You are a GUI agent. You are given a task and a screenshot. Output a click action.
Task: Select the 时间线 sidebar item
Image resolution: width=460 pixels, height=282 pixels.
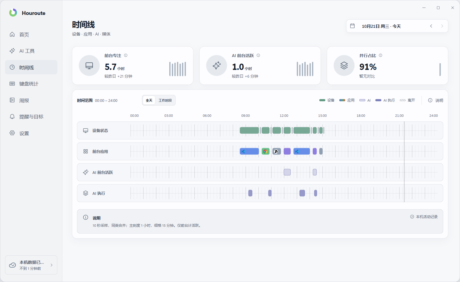point(31,67)
